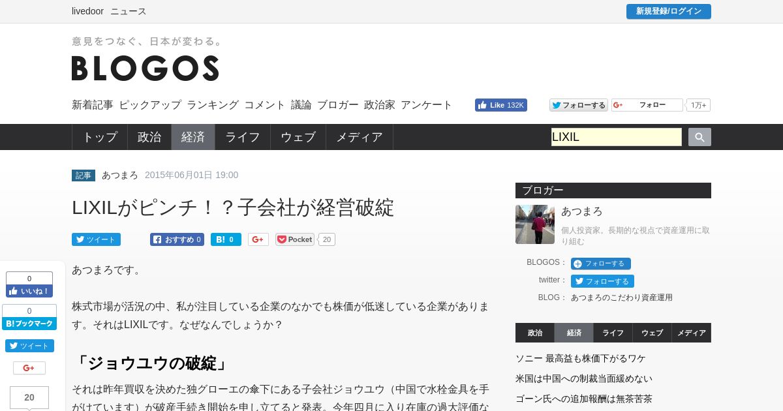Click article title LIXILがピンチ！？子会社が経営破綻
The image size is (783, 411).
click(233, 207)
